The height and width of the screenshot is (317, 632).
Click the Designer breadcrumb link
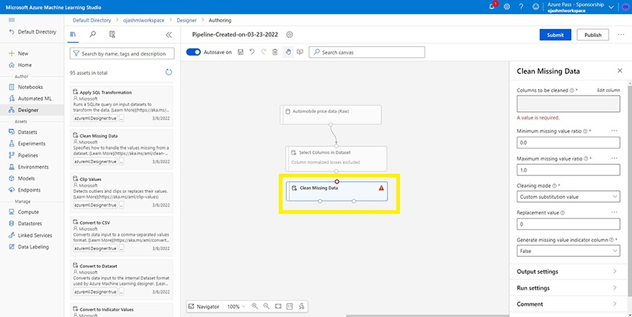pyautogui.click(x=187, y=20)
